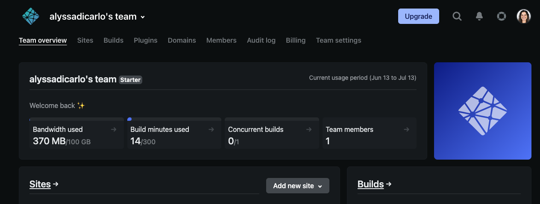Open the user avatar menu
The image size is (540, 204).
tap(524, 17)
